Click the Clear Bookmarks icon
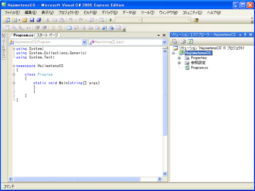 click(119, 28)
